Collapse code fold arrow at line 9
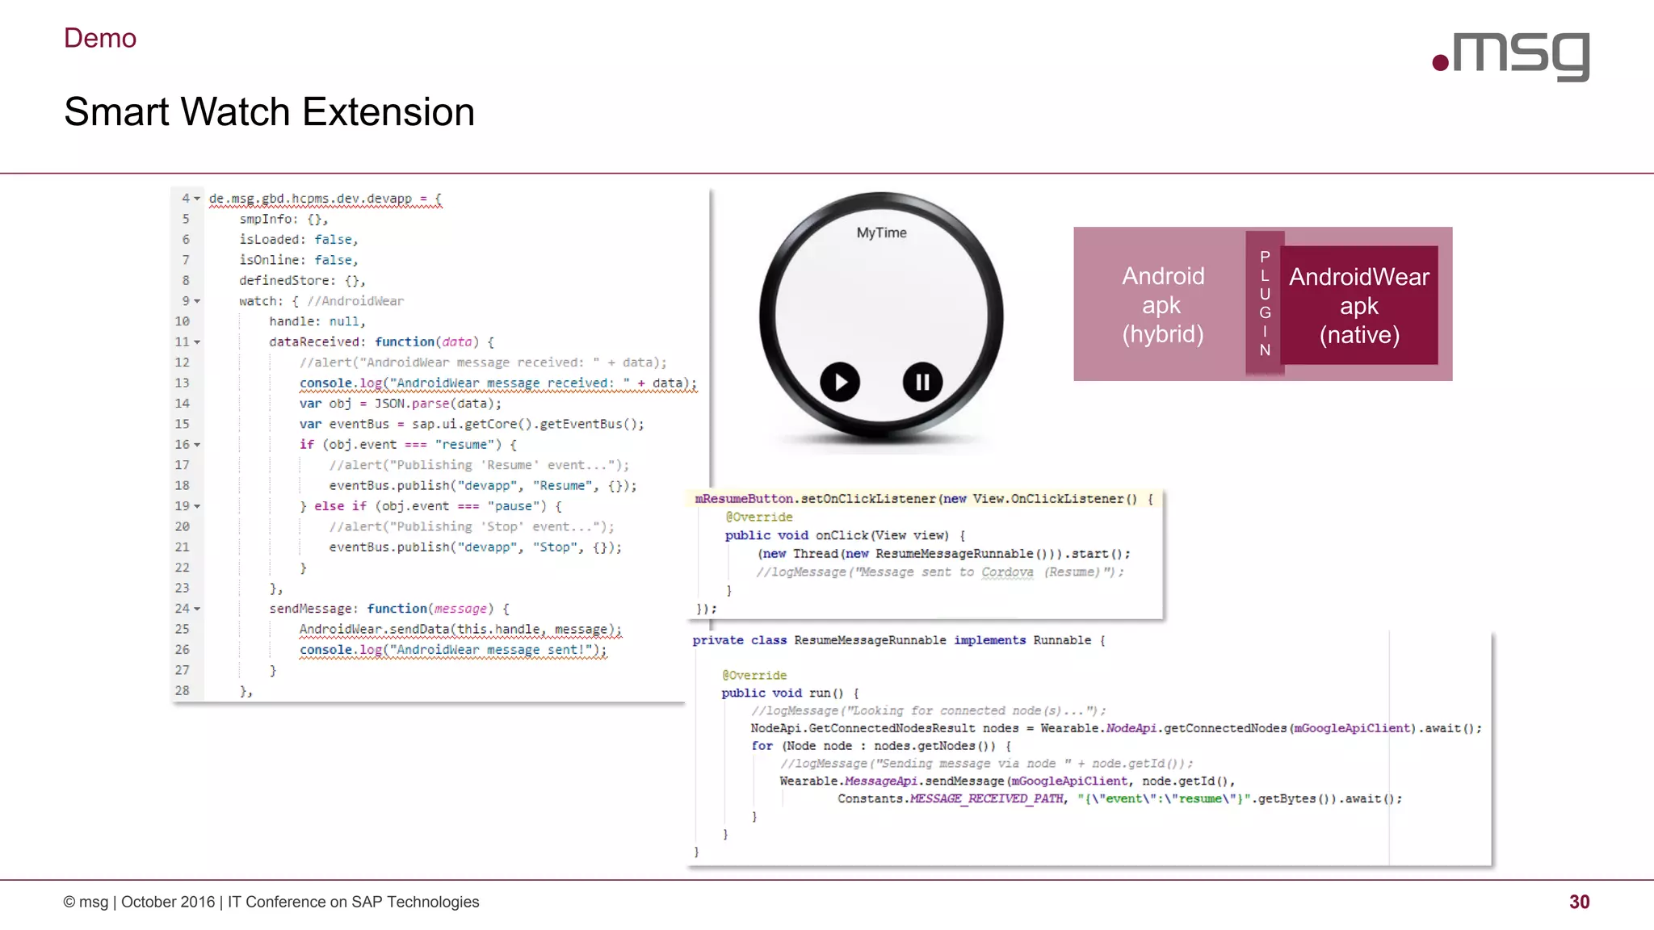1654x930 pixels. coord(197,301)
